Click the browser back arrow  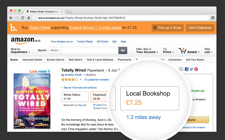tap(11, 18)
